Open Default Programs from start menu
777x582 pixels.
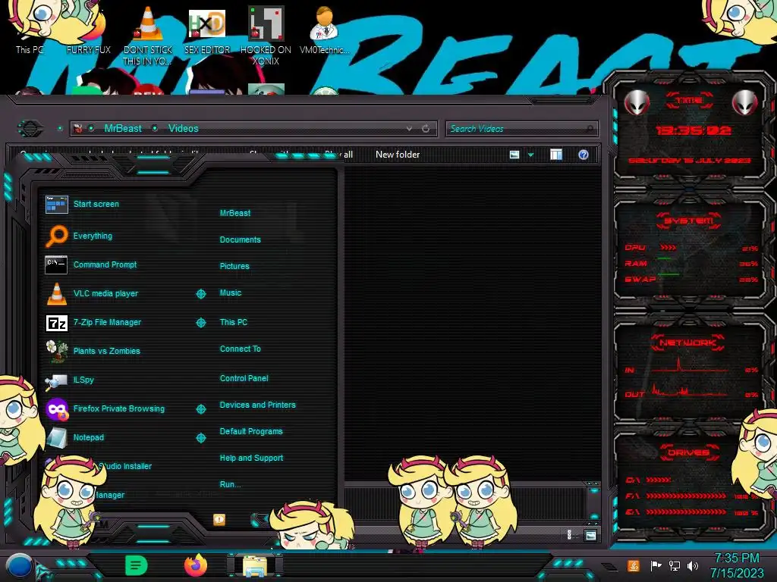click(251, 431)
